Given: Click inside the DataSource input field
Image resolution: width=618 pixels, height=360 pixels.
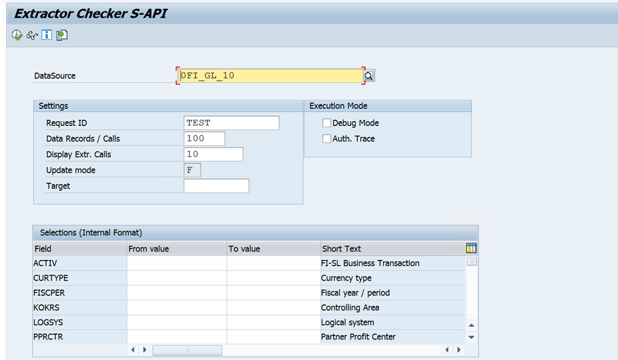Looking at the screenshot, I should [x=271, y=75].
